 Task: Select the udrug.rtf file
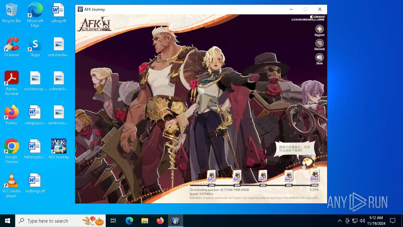pos(59,13)
